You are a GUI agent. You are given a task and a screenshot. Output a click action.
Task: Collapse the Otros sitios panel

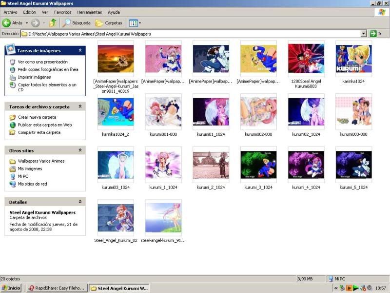[80, 150]
